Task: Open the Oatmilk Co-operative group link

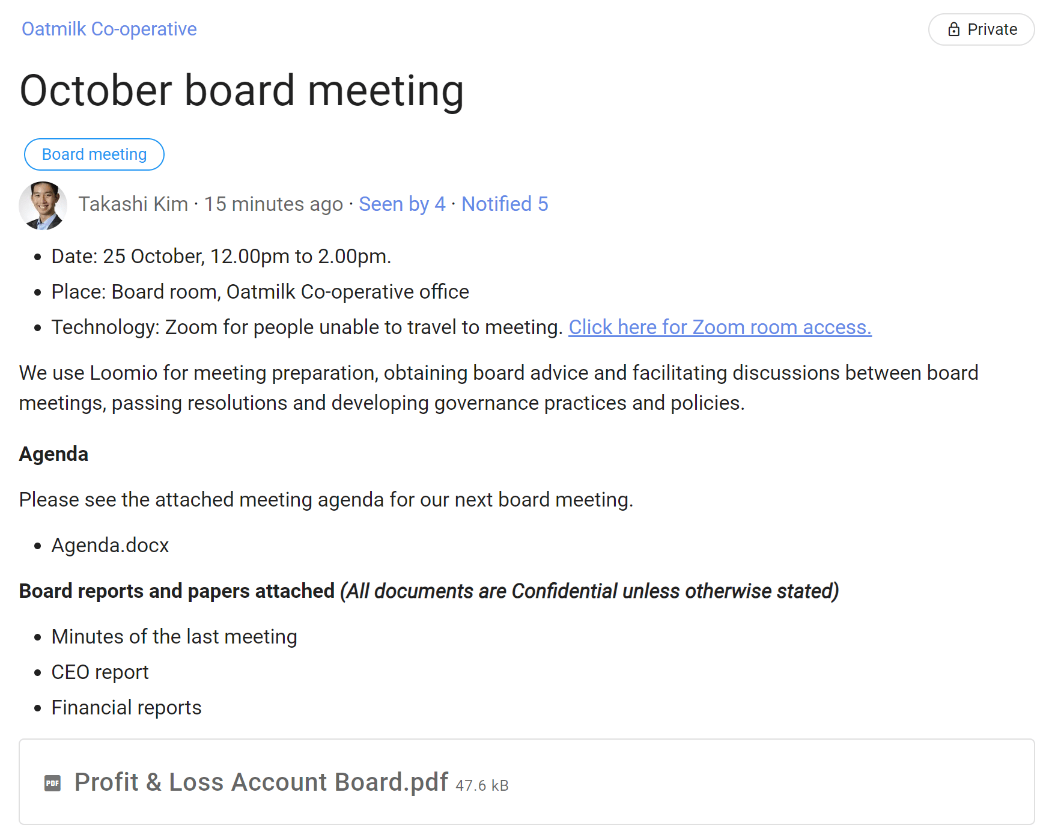Action: (109, 29)
